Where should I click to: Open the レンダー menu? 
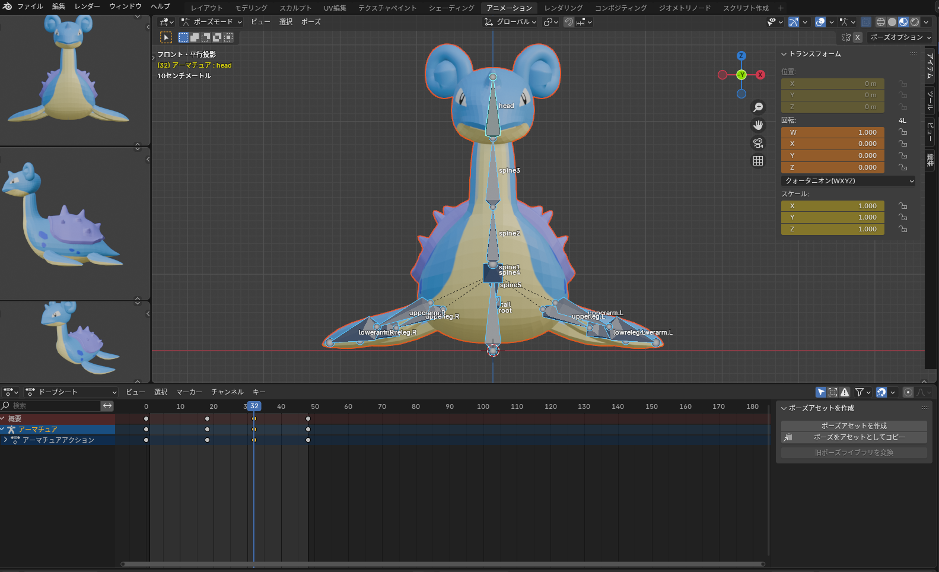pyautogui.click(x=87, y=7)
